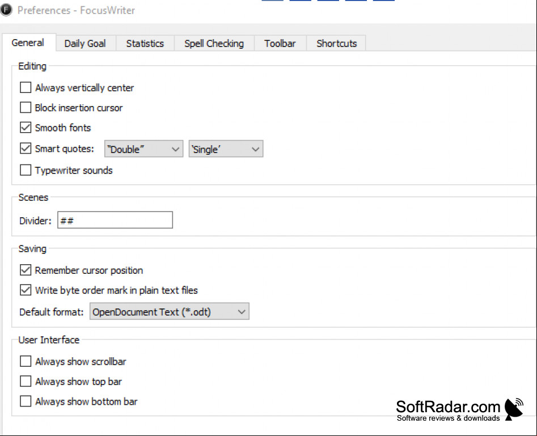Toggle the Smart quotes checkbox

(x=26, y=149)
